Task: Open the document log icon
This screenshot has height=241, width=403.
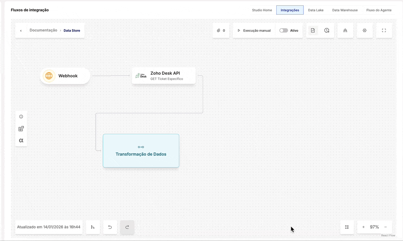Action: (313, 31)
